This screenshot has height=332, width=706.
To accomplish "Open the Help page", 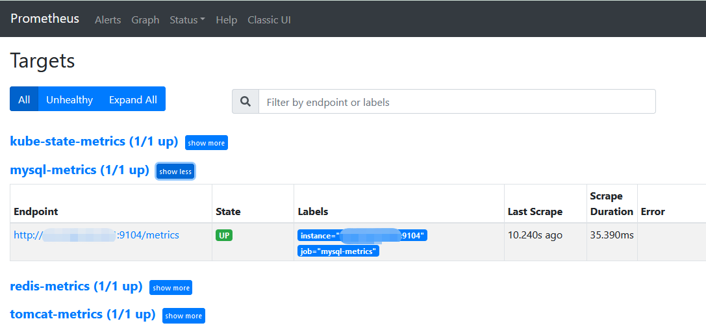I will 227,20.
